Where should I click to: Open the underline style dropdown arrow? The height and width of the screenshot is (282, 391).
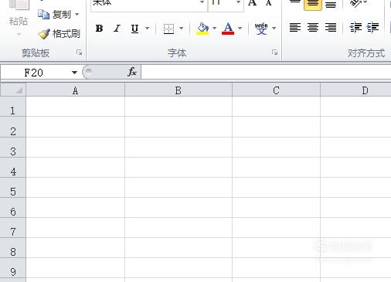point(147,28)
